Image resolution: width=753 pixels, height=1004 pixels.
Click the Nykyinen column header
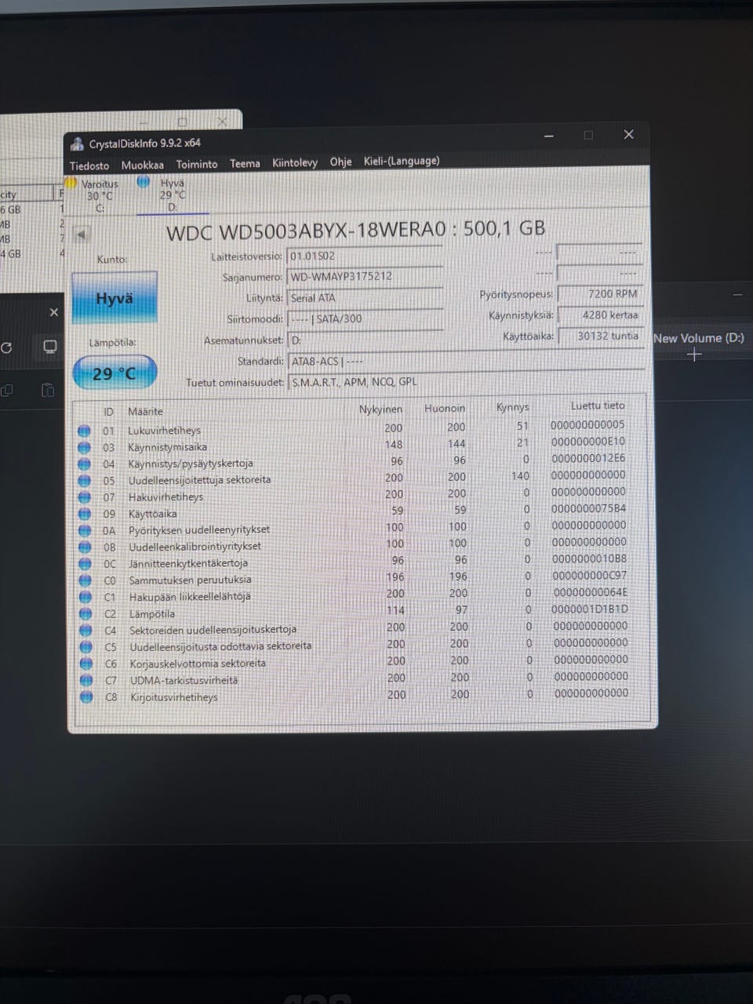[x=380, y=409]
